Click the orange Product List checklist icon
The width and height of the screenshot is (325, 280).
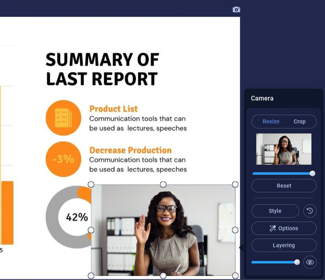pyautogui.click(x=63, y=118)
